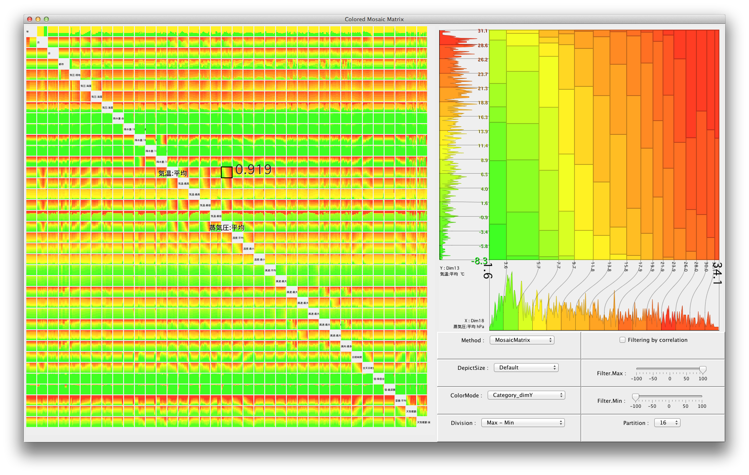Open the Method dropdown showing MosaicMatrix

coord(521,340)
